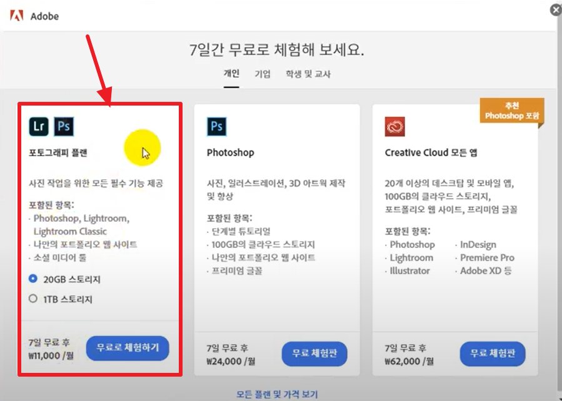This screenshot has width=562, height=401.
Task: Switch to the 개인 tab
Action: (231, 74)
